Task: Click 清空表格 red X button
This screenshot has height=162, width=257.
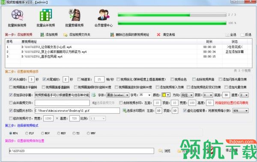Action: click(166, 35)
